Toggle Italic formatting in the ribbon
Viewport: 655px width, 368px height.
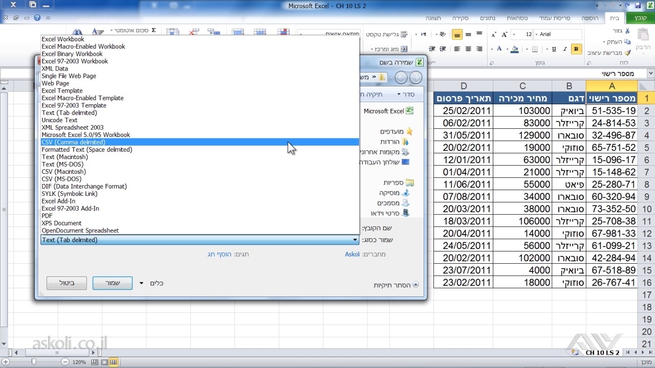565,49
